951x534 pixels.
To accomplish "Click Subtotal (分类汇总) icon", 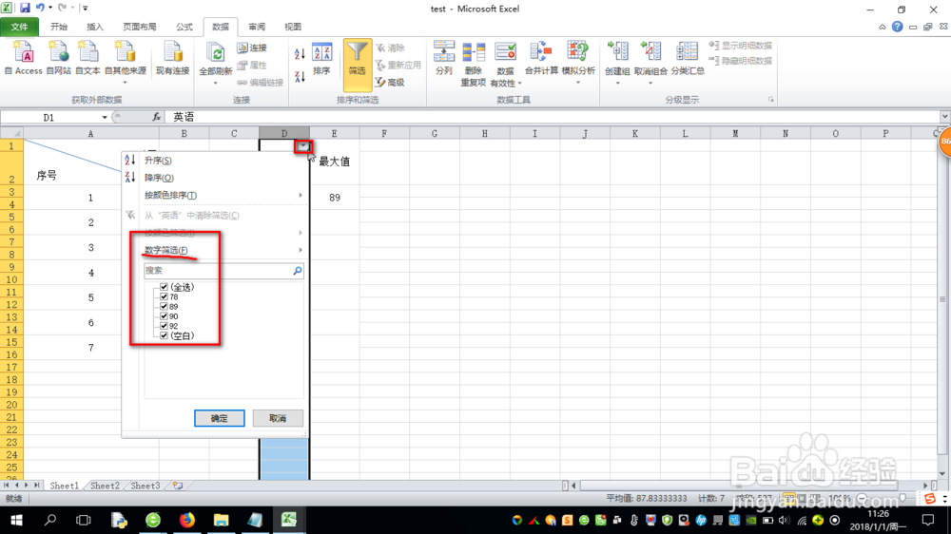I will pyautogui.click(x=688, y=52).
